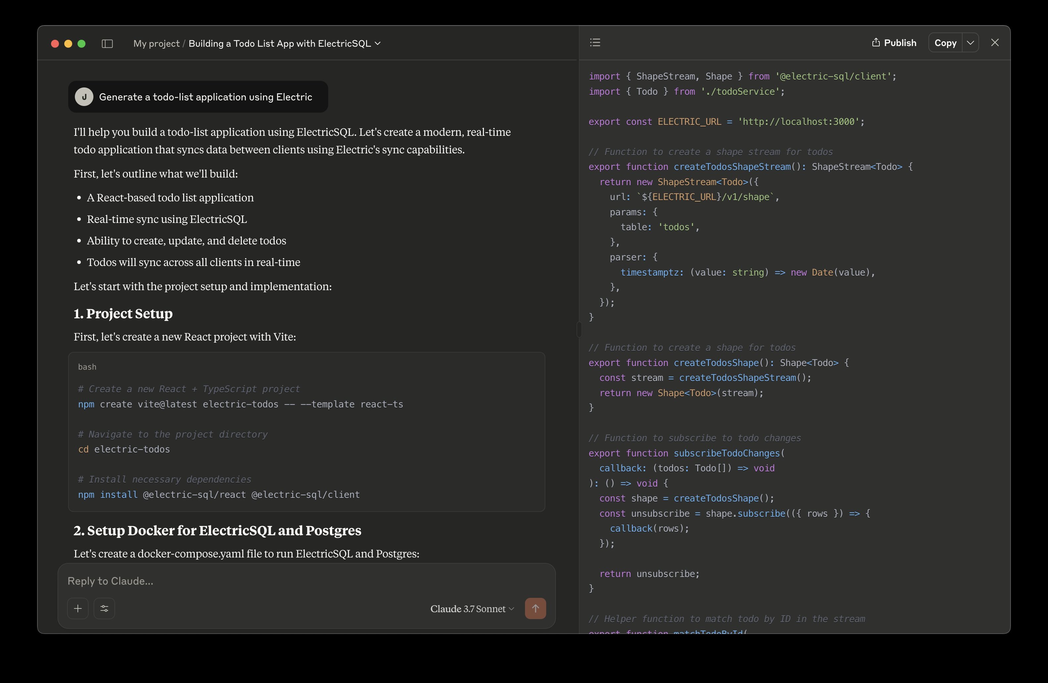1048x683 pixels.
Task: Click the red close window button
Action: [55, 44]
